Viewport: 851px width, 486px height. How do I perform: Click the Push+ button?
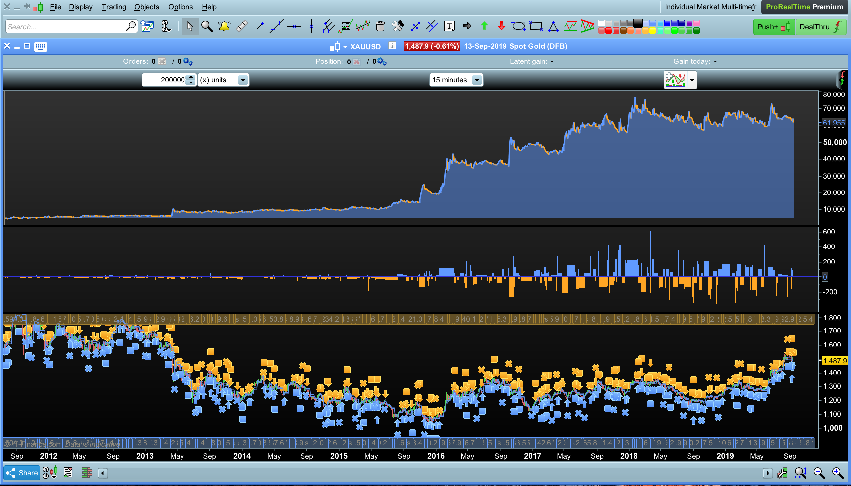pyautogui.click(x=774, y=27)
